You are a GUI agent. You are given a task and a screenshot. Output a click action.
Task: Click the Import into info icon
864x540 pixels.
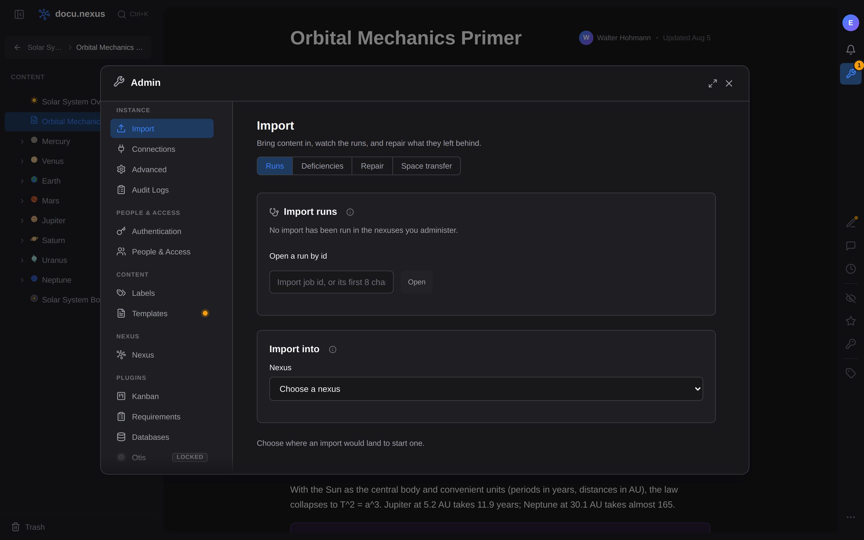pyautogui.click(x=332, y=349)
